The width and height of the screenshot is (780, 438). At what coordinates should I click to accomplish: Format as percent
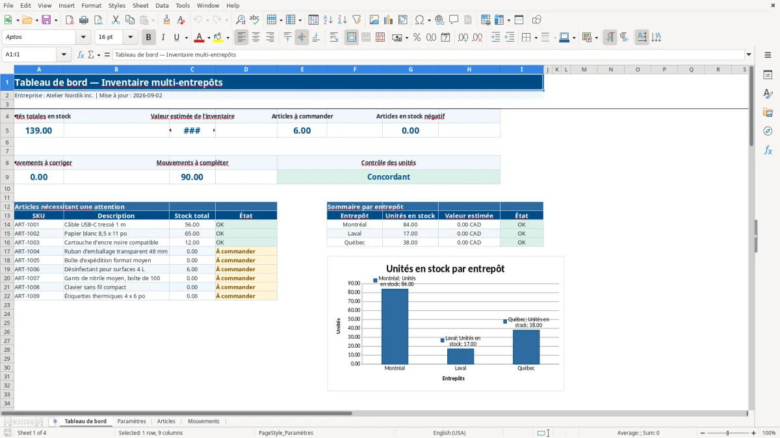tap(417, 38)
